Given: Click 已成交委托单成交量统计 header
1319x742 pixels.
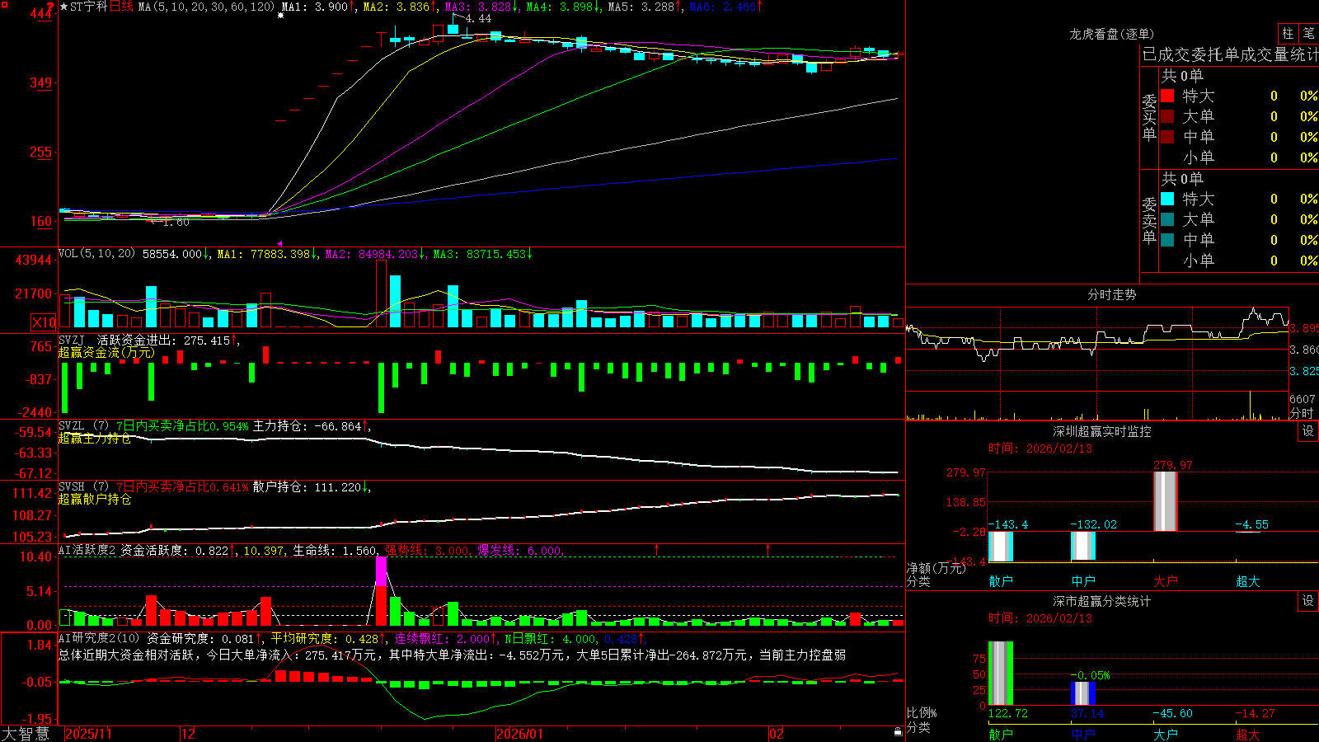Looking at the screenshot, I should click(1230, 54).
